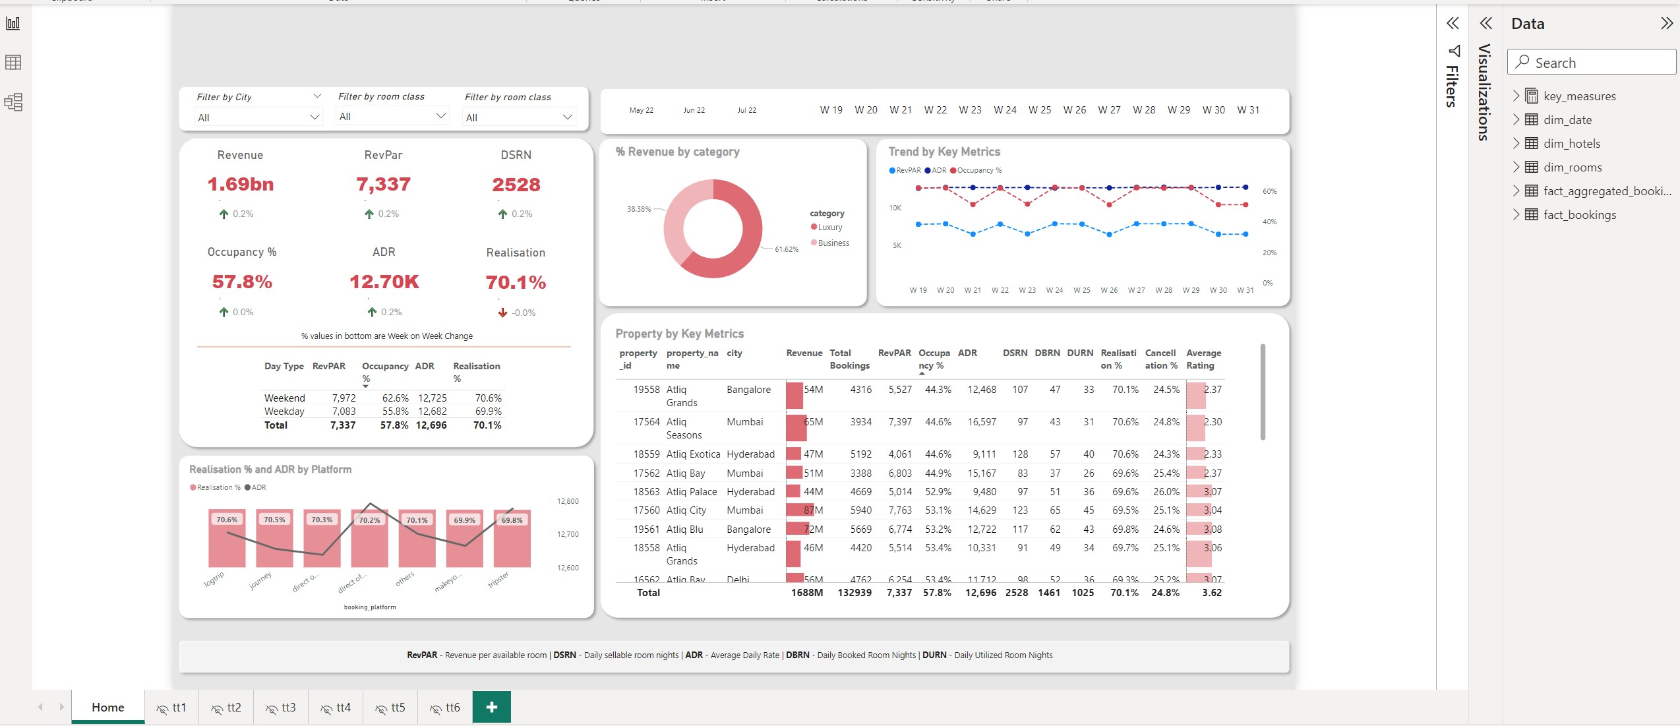Screen dimensions: 1680x726
Task: Toggle the hidden-page eye icon on tt2 tab
Action: pyautogui.click(x=216, y=707)
